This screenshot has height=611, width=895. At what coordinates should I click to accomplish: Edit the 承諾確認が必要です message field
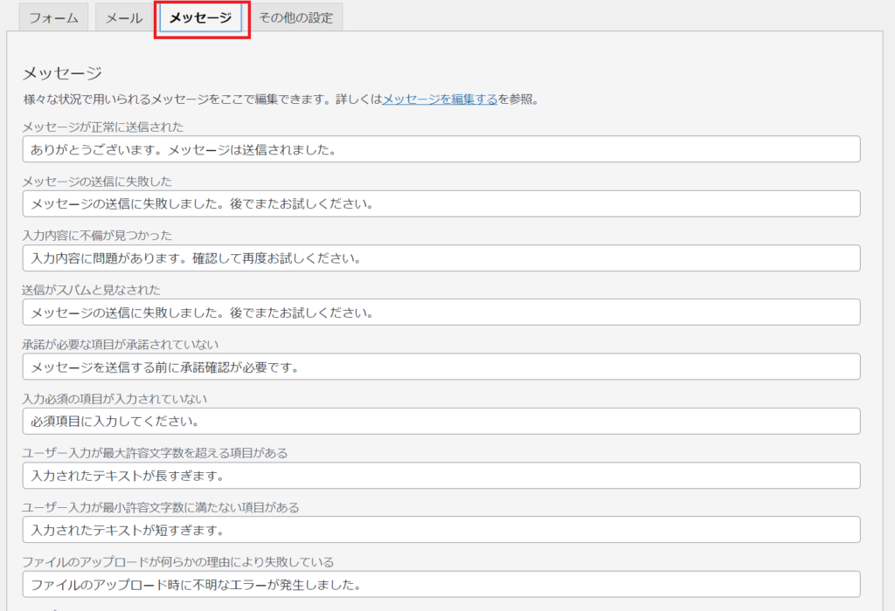pyautogui.click(x=441, y=367)
